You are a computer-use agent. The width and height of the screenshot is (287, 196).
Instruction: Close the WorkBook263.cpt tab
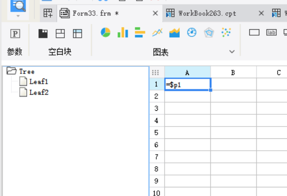pos(261,13)
